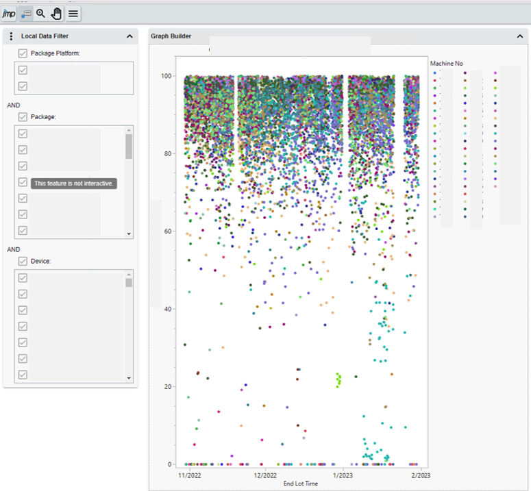Collapse the Local Data Filter panel
Image resolution: width=531 pixels, height=491 pixels.
click(130, 36)
